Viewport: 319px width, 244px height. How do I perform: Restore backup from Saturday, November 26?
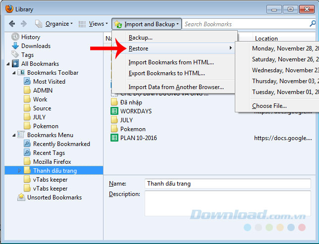pyautogui.click(x=285, y=59)
